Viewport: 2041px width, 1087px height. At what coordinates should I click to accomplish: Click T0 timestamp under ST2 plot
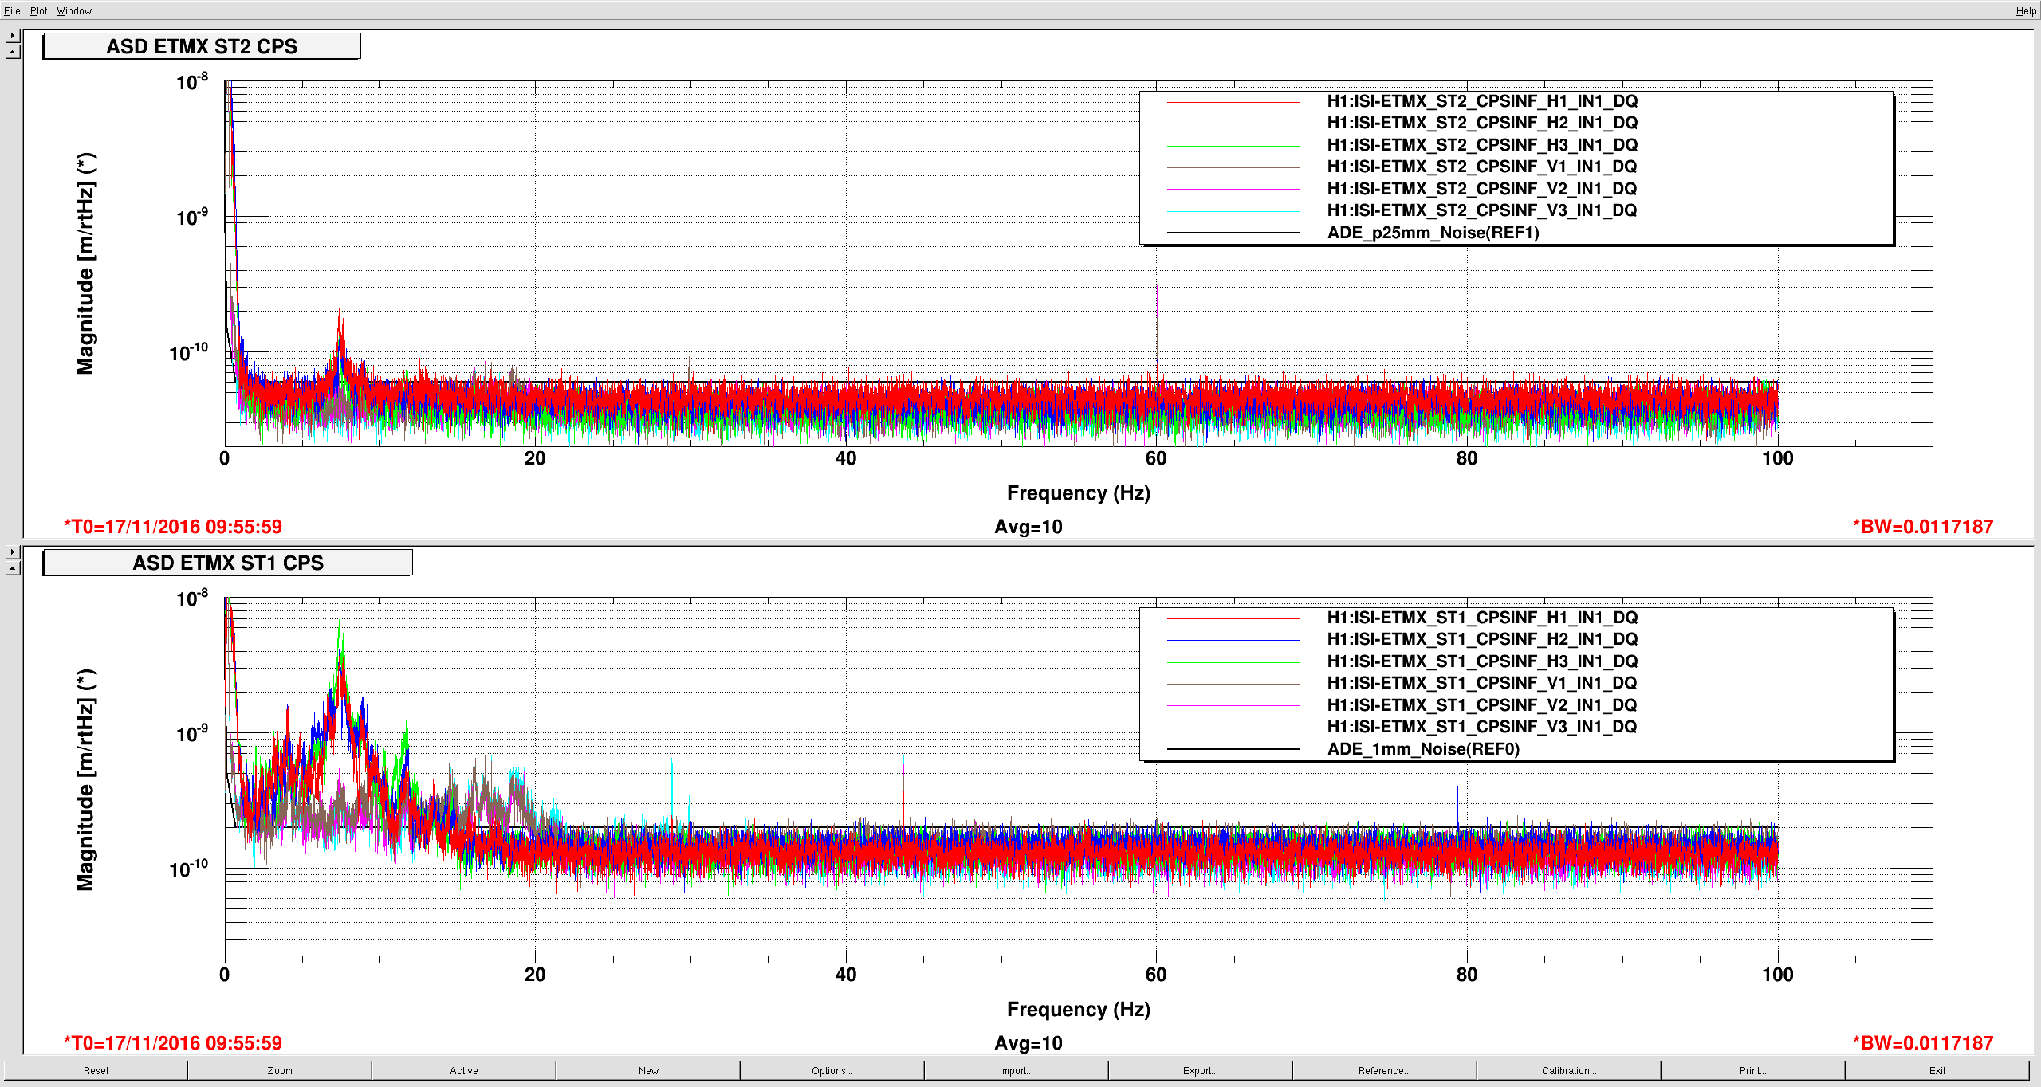click(x=173, y=527)
